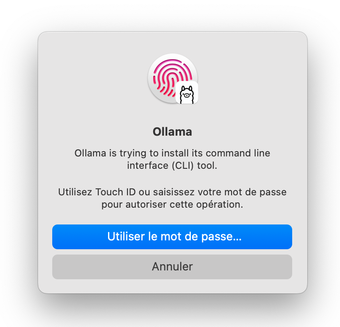Click the word "Annuler" on gray button
This screenshot has height=327, width=340.
point(172,266)
